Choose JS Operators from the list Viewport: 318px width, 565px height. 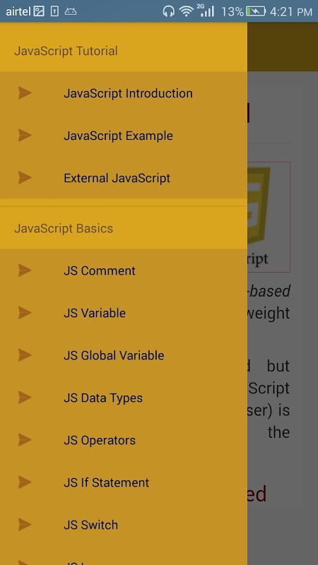[124, 440]
